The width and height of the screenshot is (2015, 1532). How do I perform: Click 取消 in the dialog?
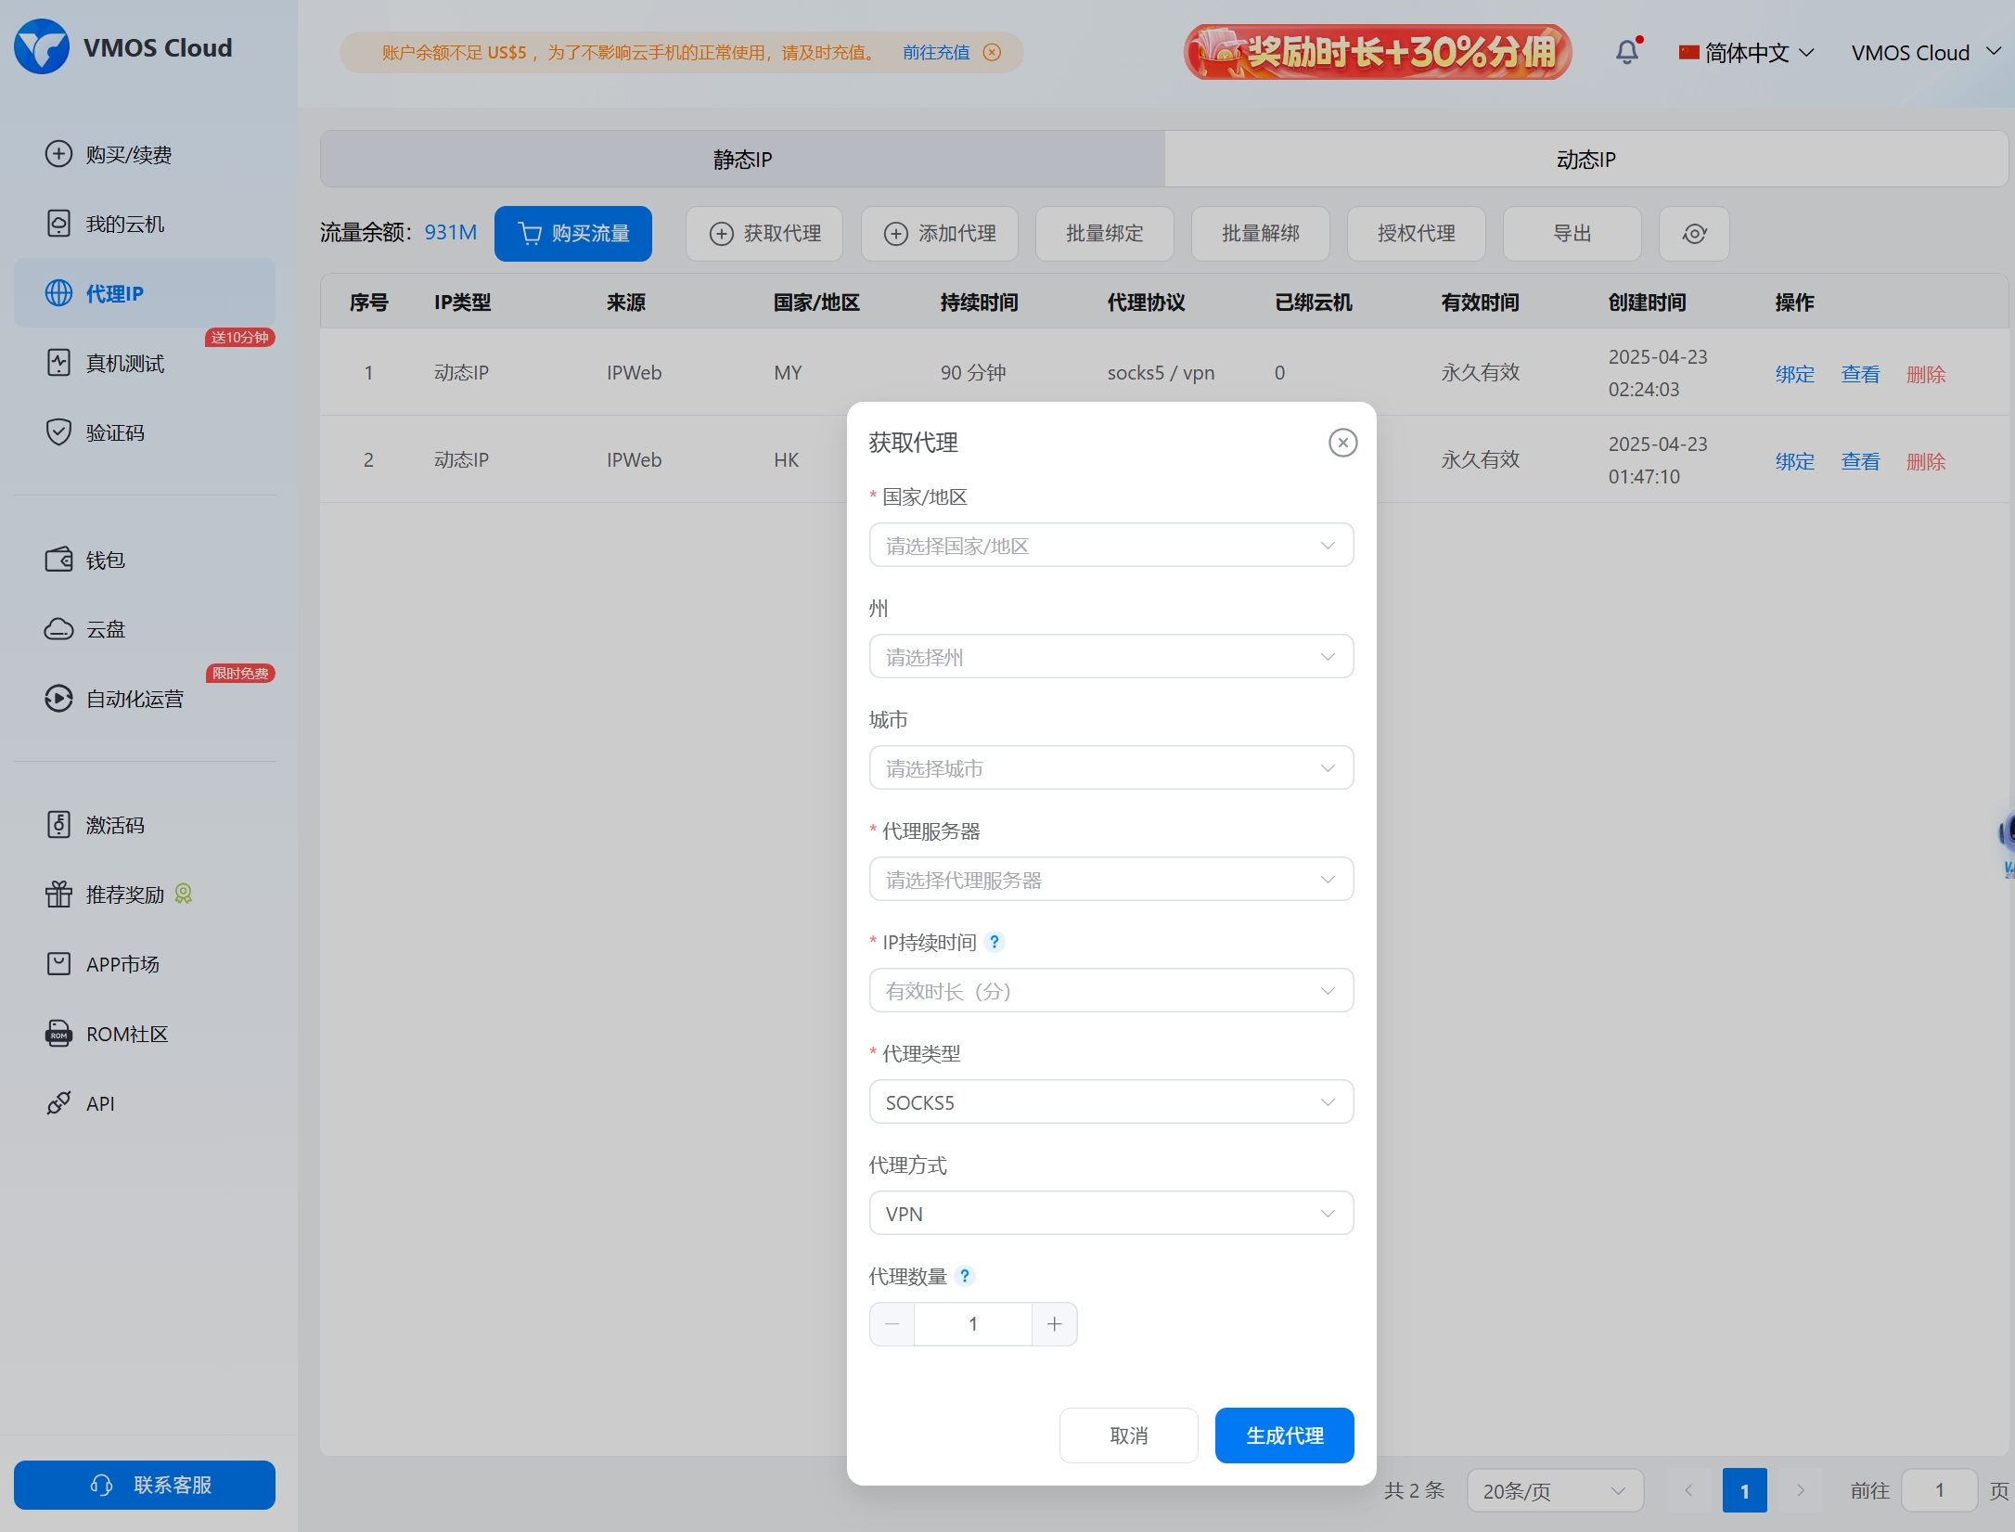pyautogui.click(x=1128, y=1435)
